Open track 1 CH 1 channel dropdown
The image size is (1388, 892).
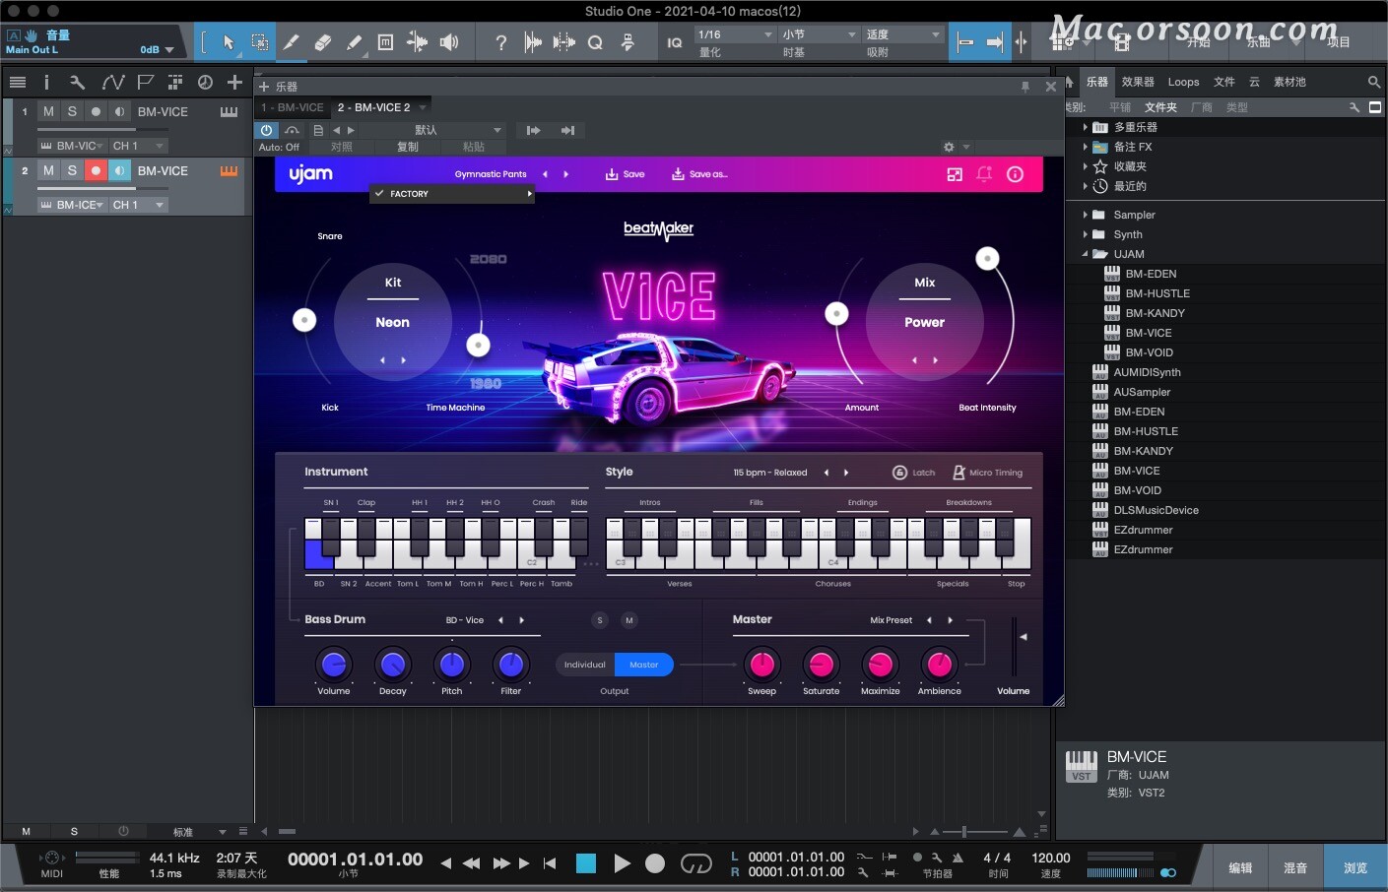coord(138,146)
